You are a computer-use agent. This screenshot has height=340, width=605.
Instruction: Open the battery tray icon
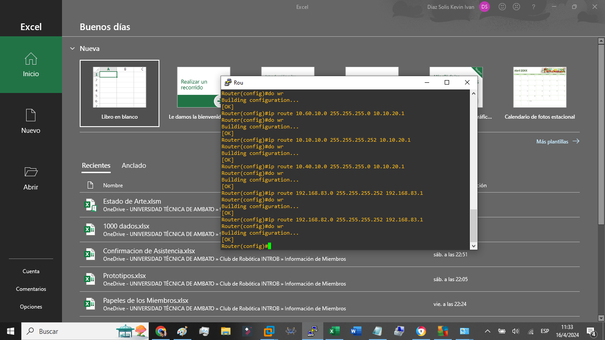502,331
